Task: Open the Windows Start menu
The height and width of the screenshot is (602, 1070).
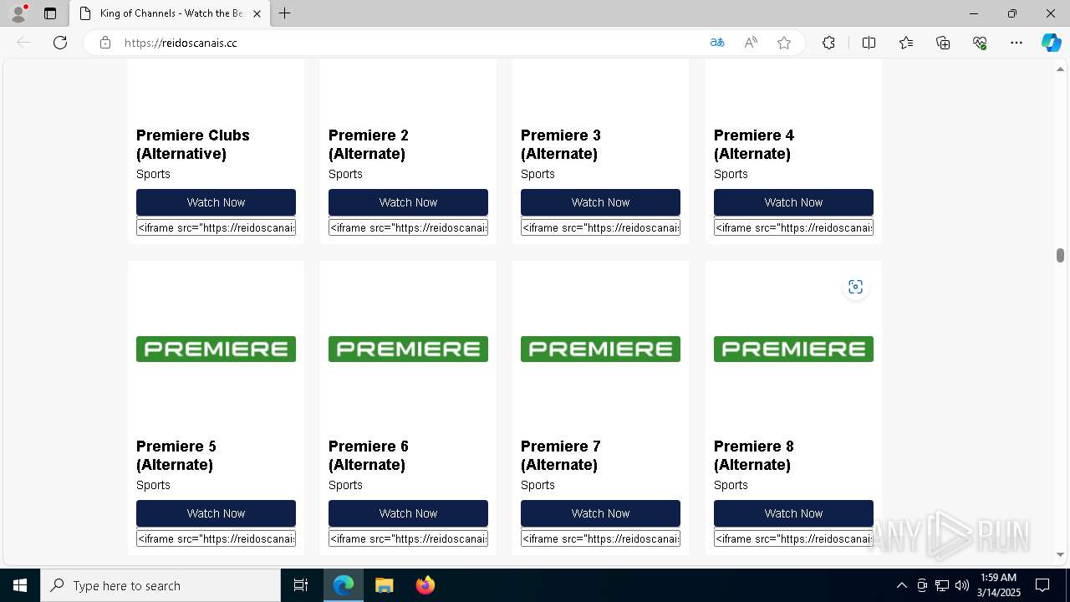Action: click(20, 585)
